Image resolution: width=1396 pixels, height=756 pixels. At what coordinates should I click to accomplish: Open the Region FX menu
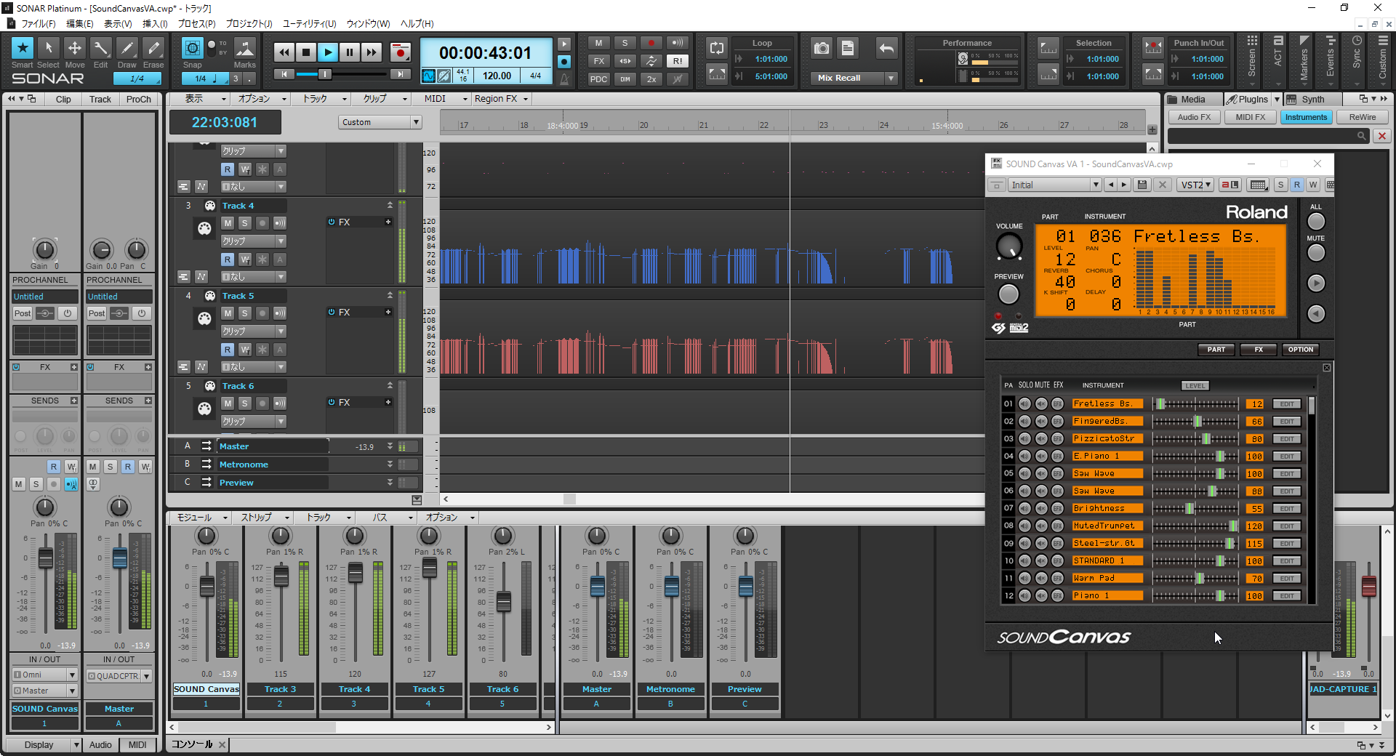(501, 99)
